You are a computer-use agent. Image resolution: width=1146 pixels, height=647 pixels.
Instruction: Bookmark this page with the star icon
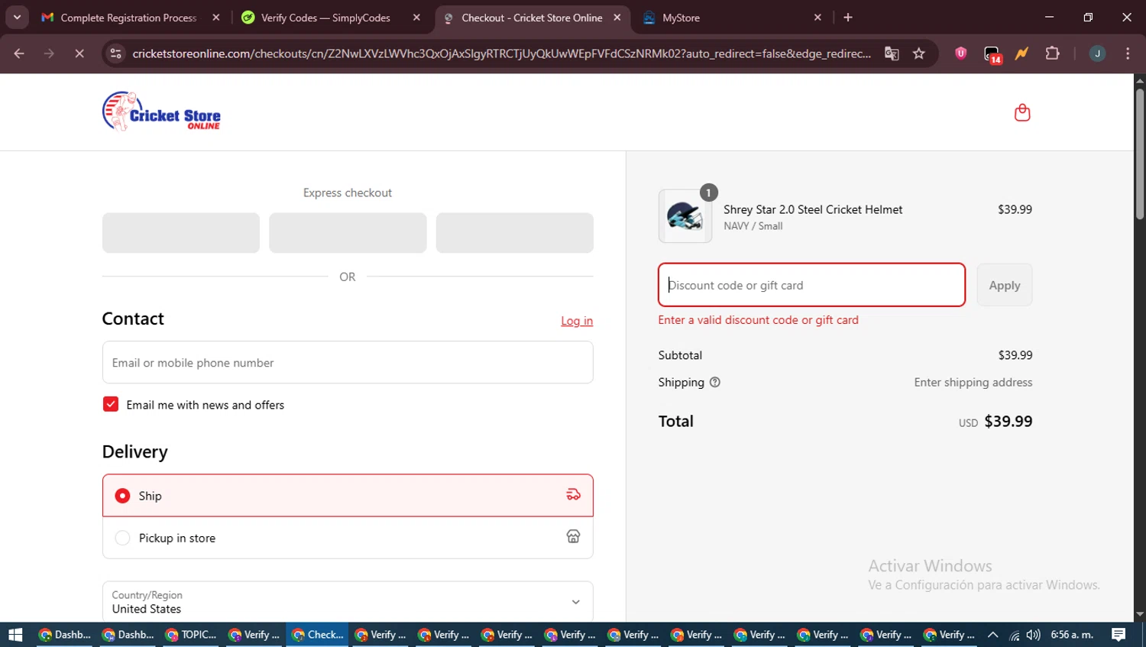(919, 53)
